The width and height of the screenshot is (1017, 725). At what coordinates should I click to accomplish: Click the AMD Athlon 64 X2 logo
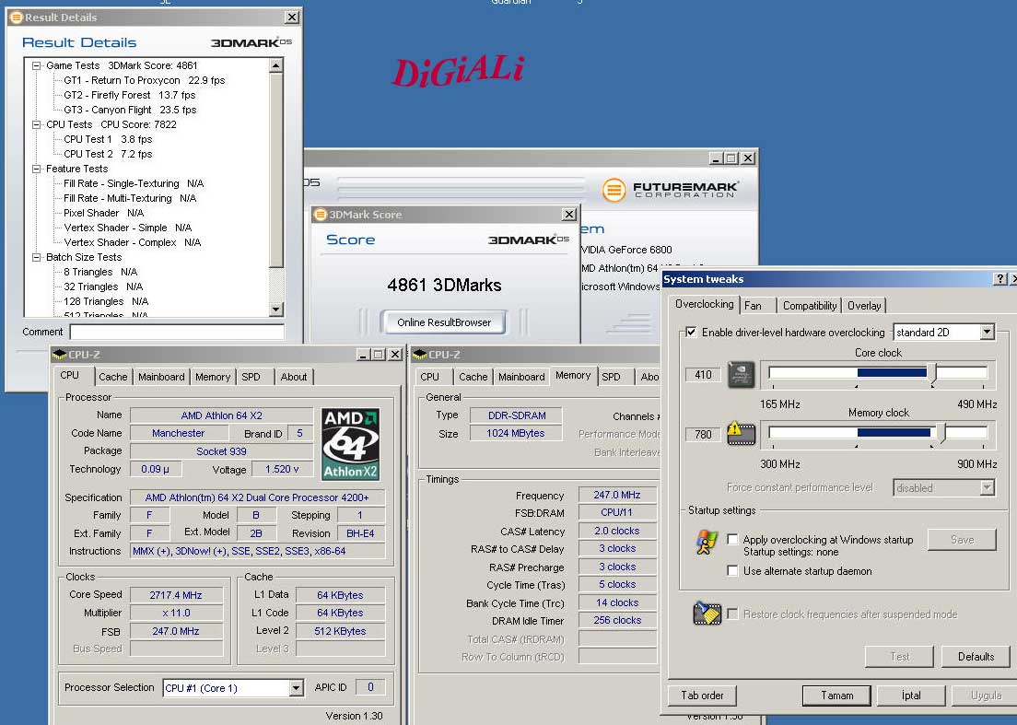(351, 443)
